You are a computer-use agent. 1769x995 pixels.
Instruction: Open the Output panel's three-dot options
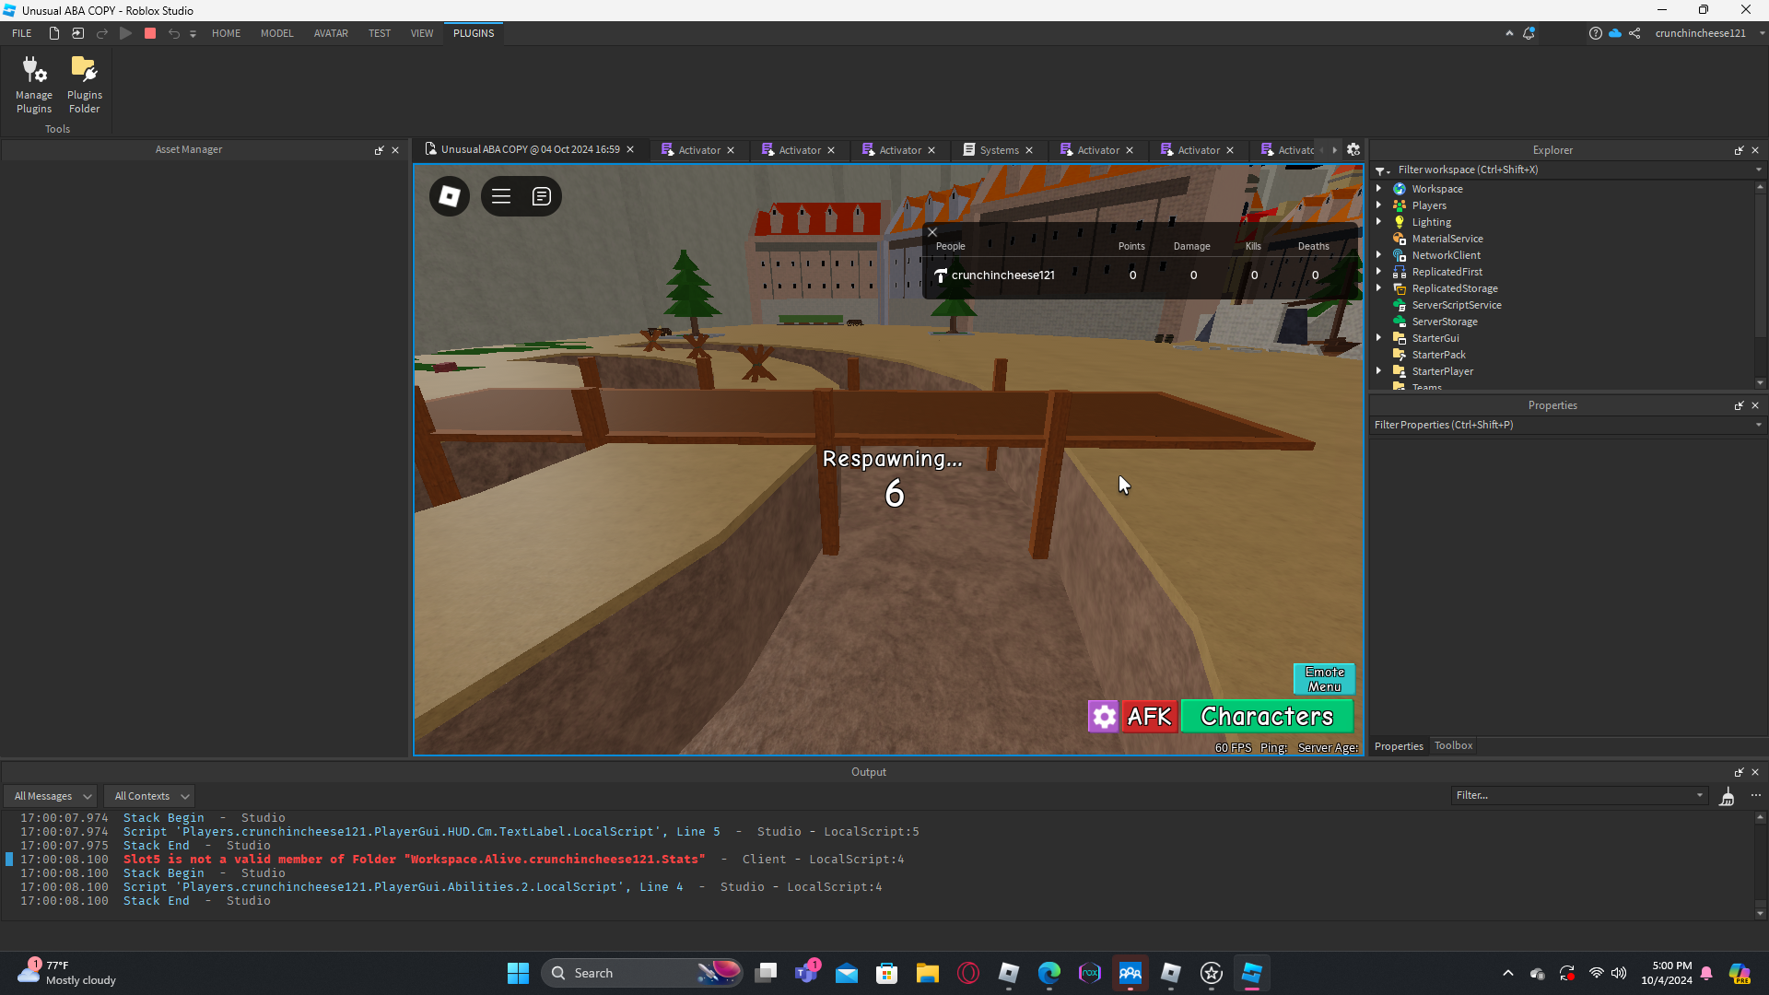[1756, 795]
